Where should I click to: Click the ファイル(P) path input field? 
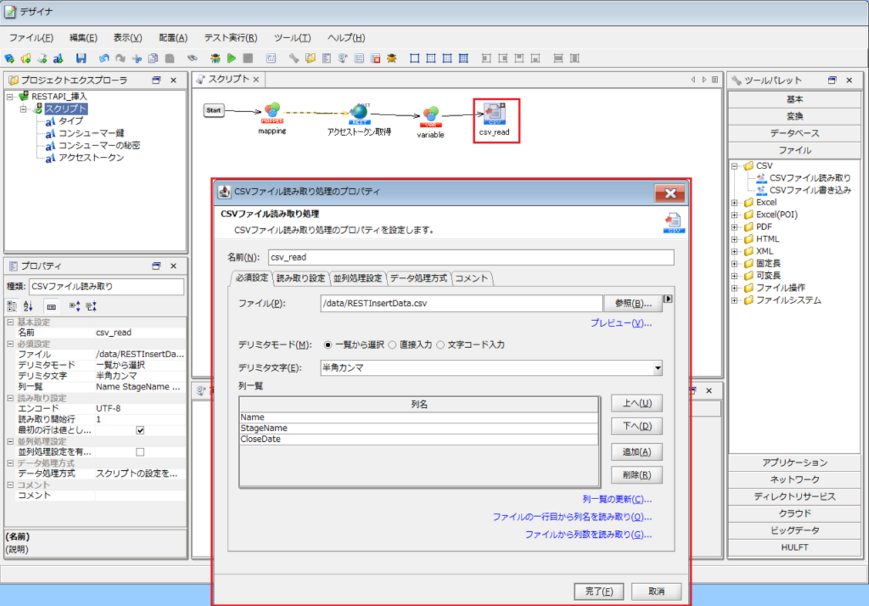462,304
